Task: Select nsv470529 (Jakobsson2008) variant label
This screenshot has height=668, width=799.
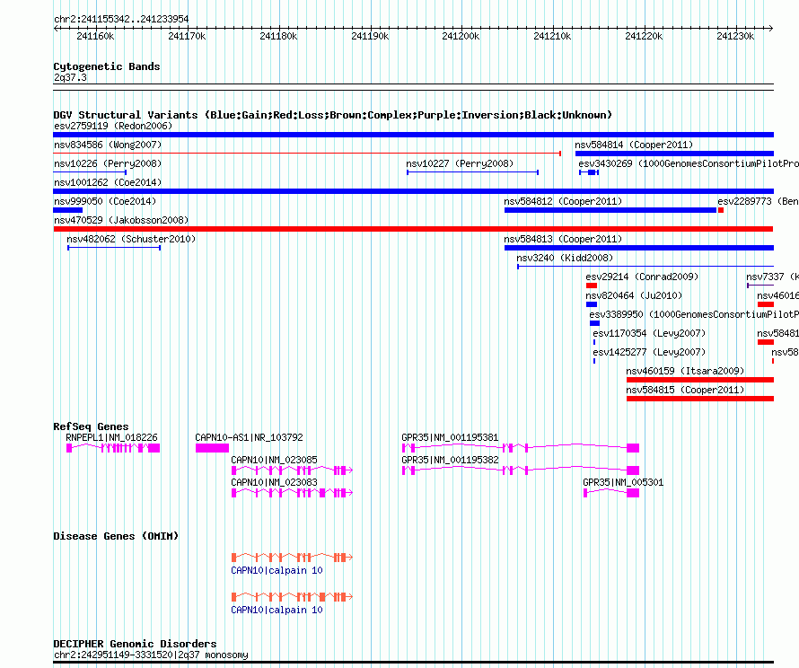Action: pyautogui.click(x=121, y=220)
